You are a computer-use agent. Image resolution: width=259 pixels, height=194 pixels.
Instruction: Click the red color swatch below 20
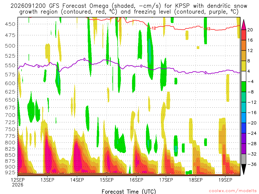[x=244, y=35]
